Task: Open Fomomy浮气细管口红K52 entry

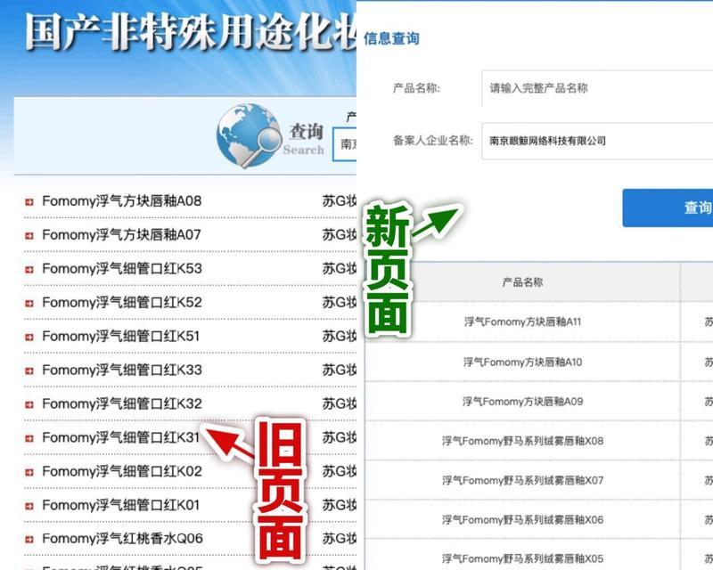Action: (122, 302)
